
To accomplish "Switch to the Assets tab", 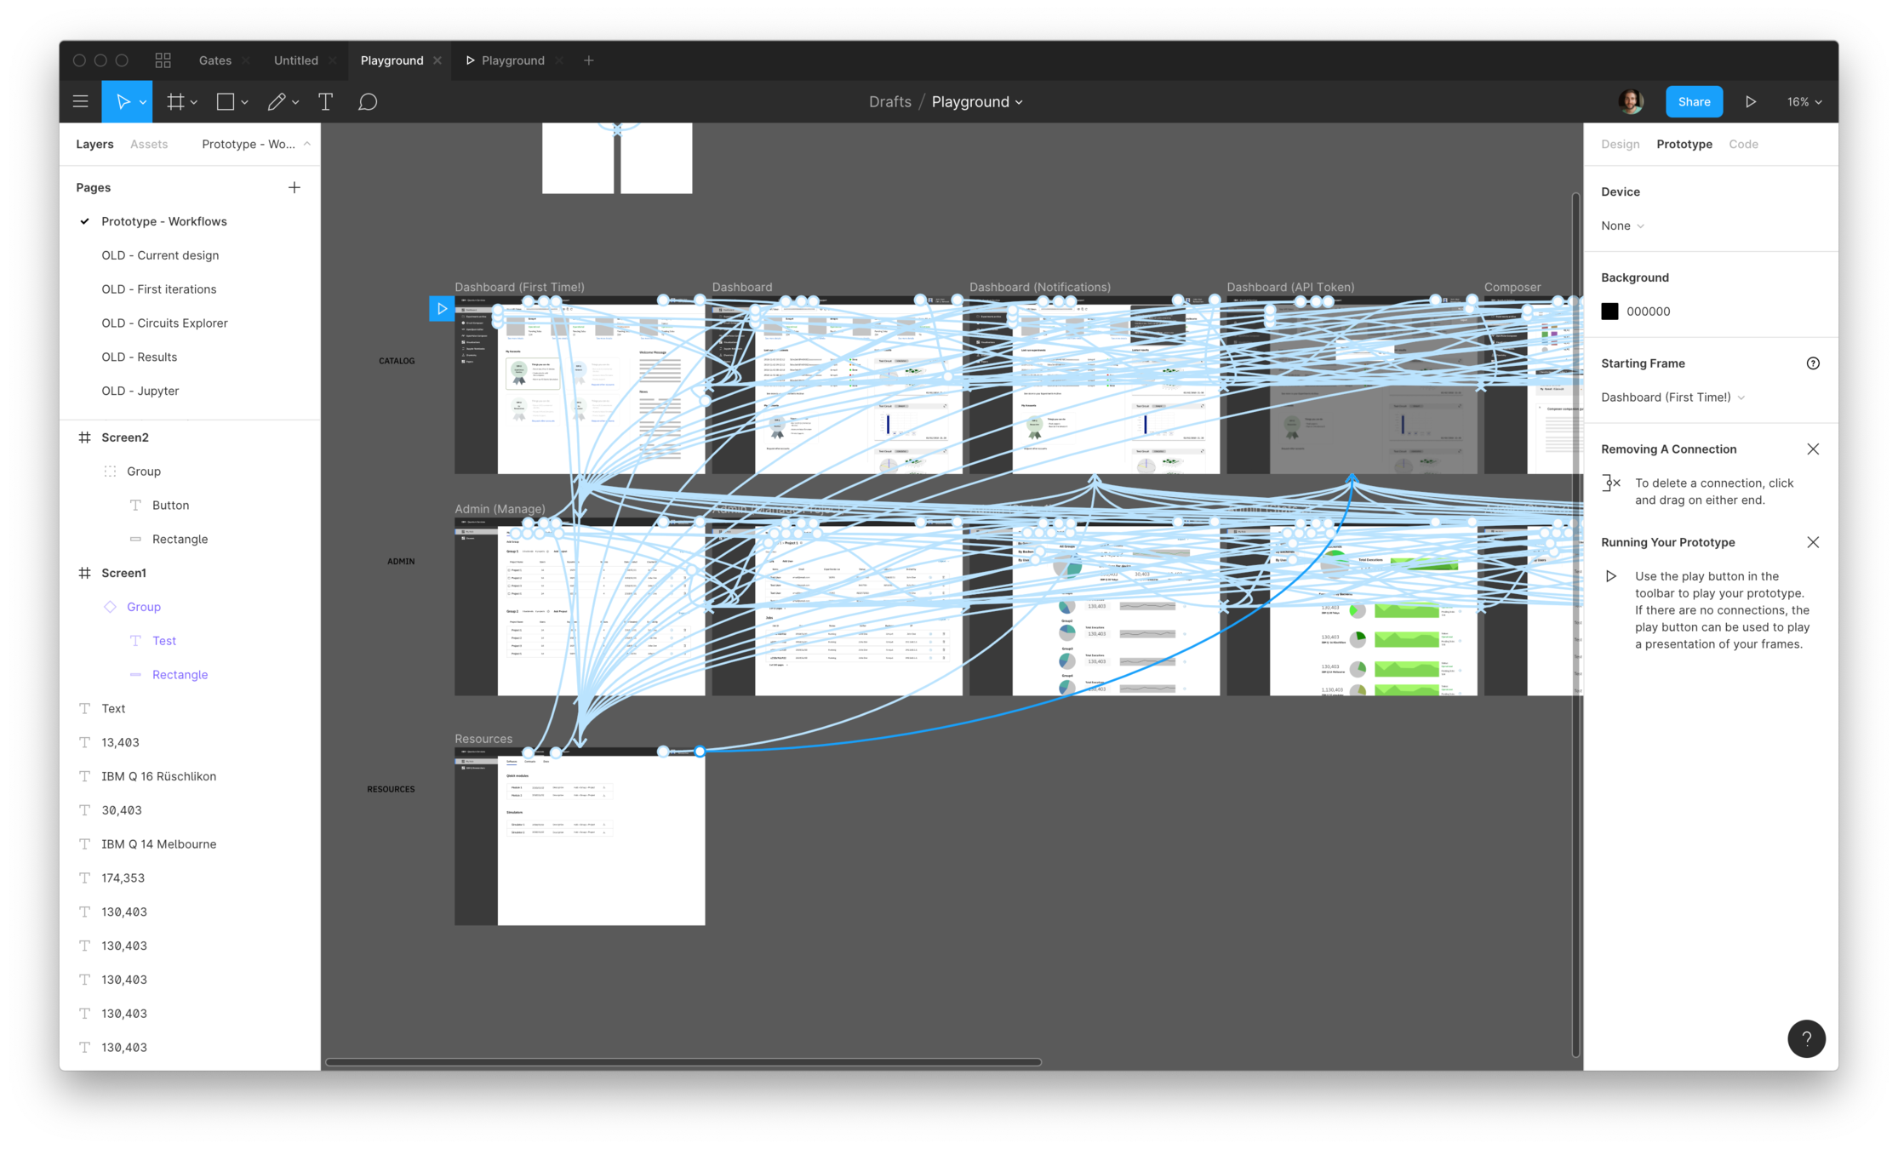I will click(x=149, y=144).
